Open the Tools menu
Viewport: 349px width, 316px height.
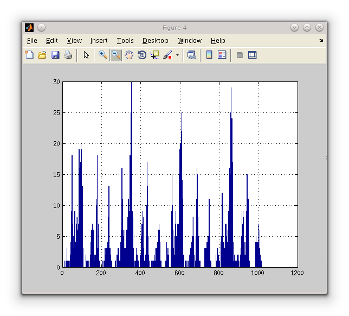click(x=125, y=41)
